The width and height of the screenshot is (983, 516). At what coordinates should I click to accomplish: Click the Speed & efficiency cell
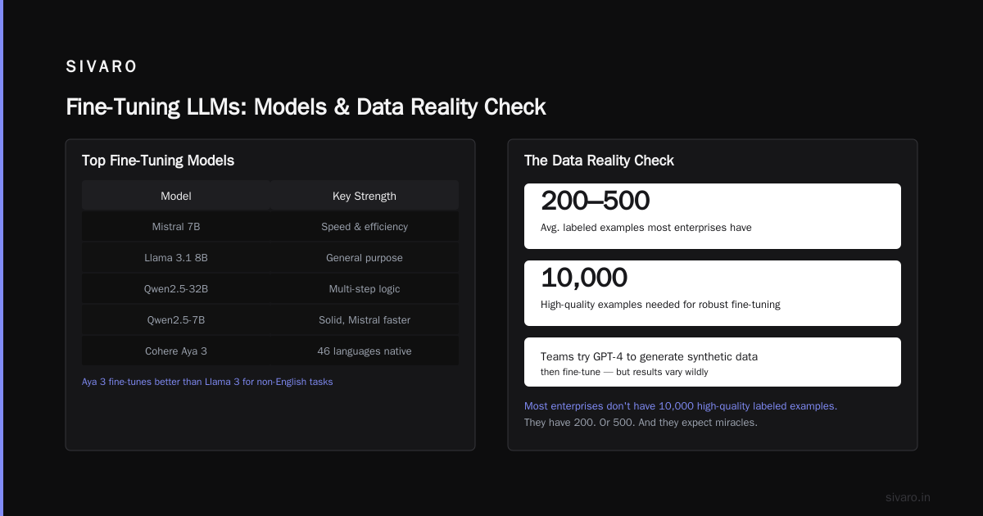[365, 227]
